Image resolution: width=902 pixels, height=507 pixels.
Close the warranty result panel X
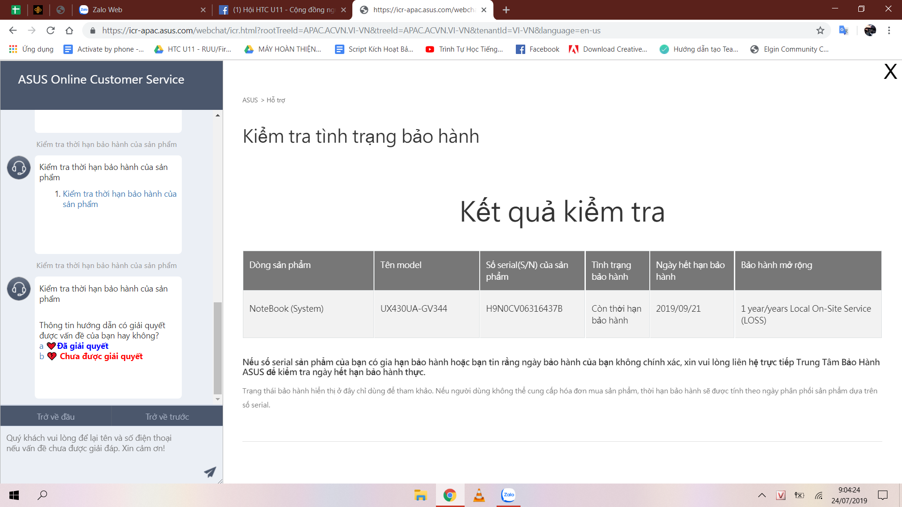(890, 72)
